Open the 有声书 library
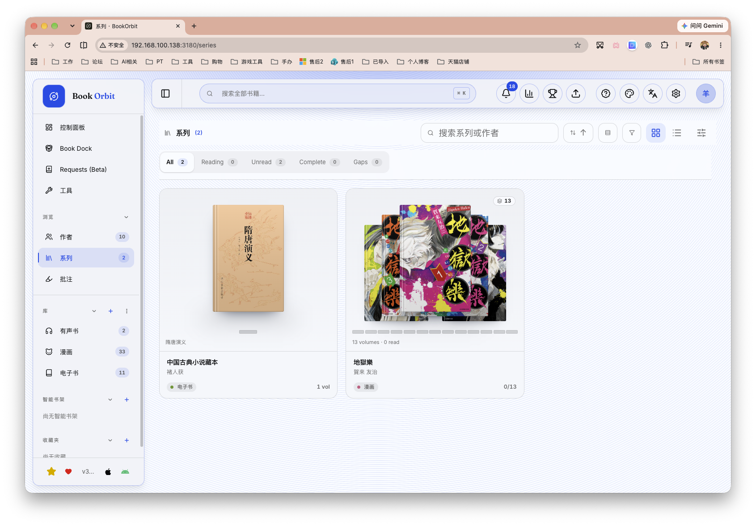 (x=86, y=331)
